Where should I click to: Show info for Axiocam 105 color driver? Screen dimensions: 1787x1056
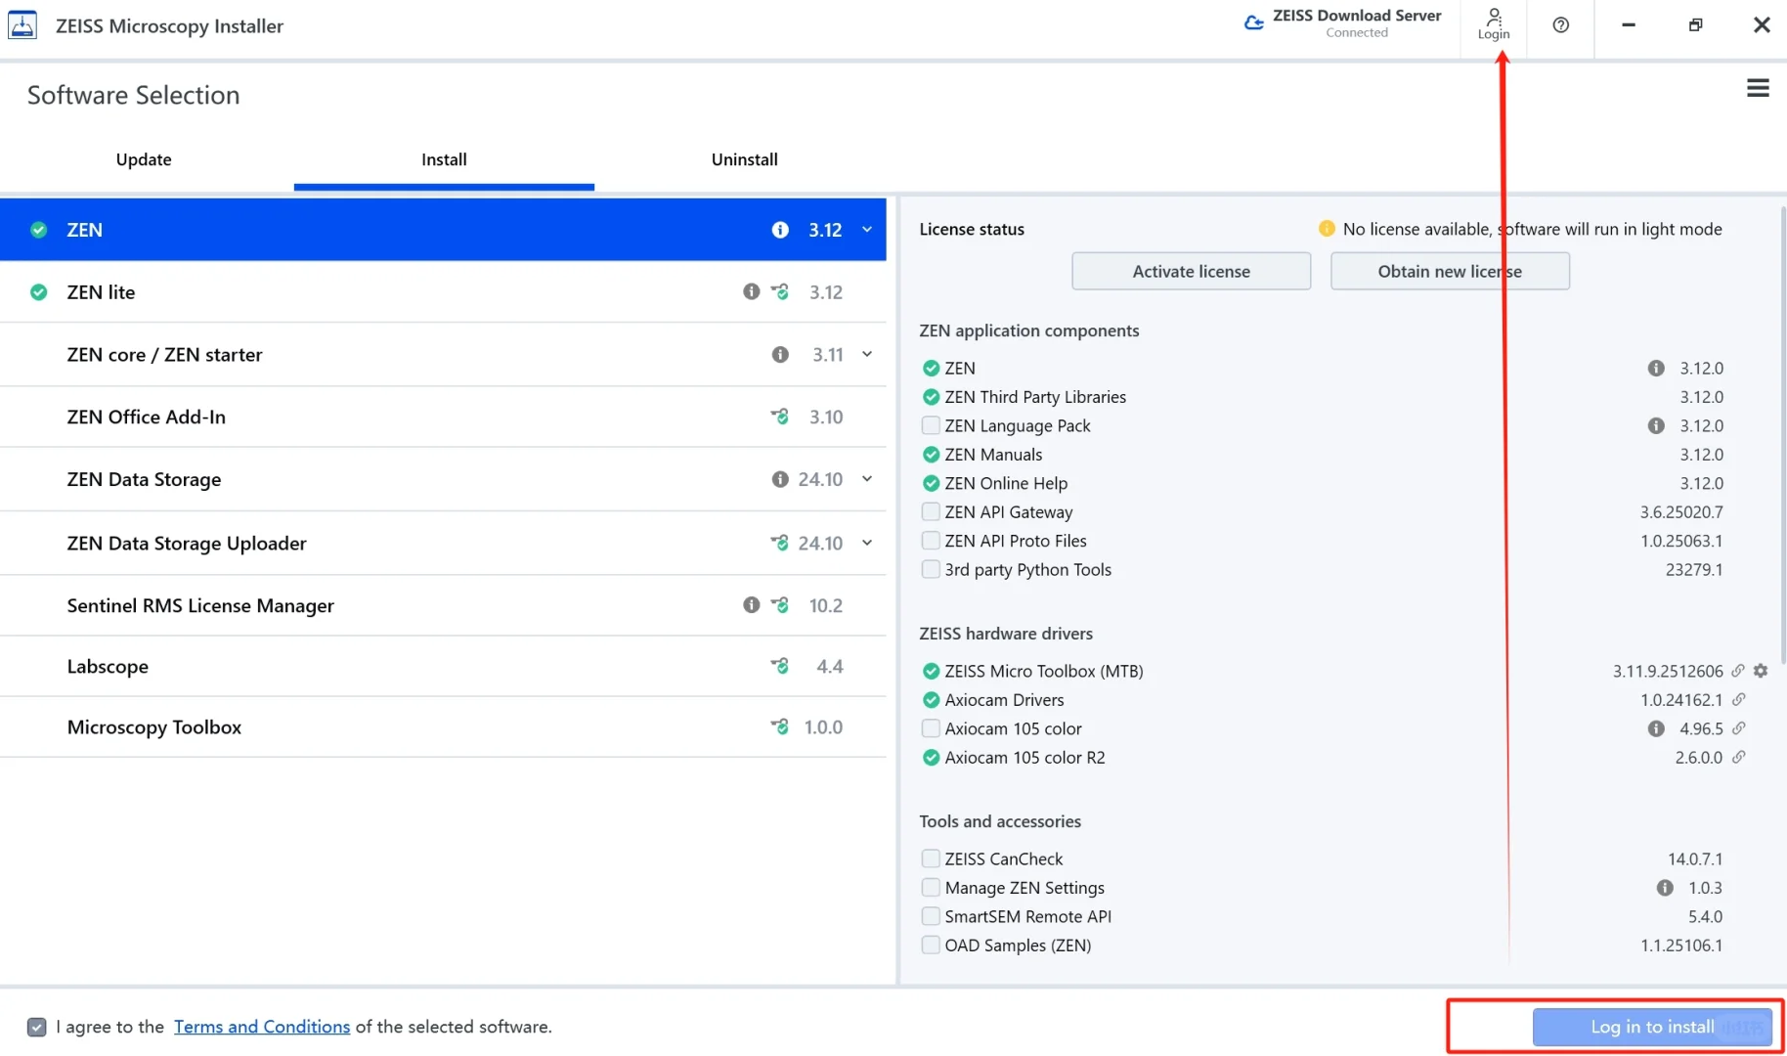[1656, 728]
